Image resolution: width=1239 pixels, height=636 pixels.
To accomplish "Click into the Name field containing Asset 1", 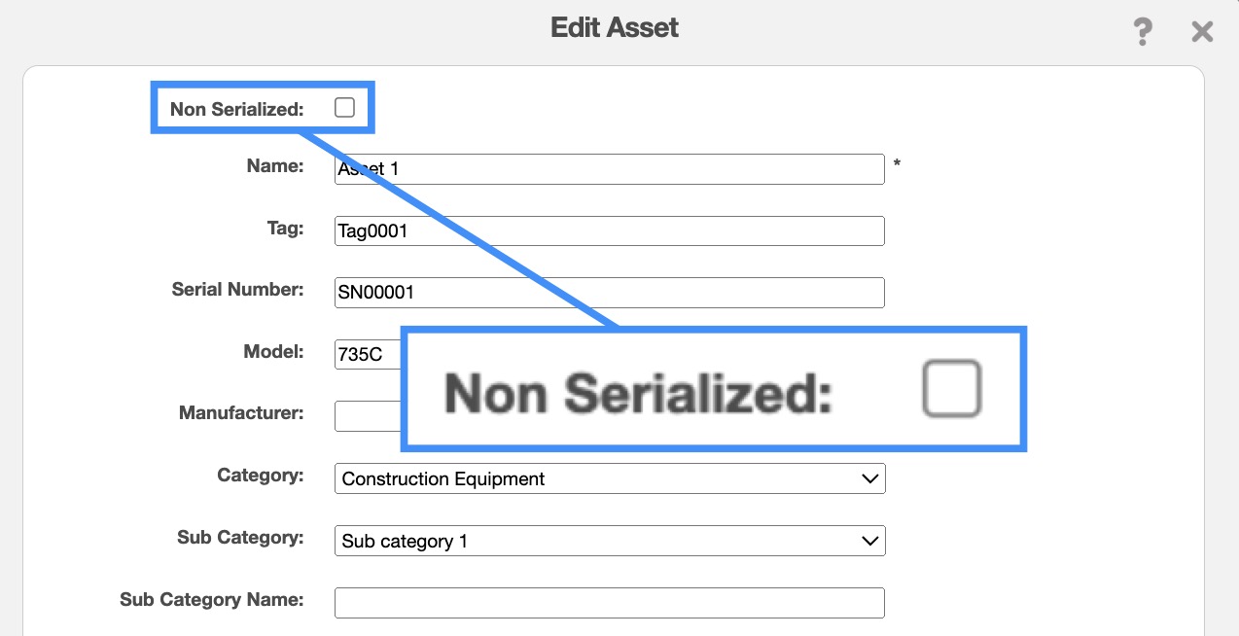I will [x=609, y=169].
